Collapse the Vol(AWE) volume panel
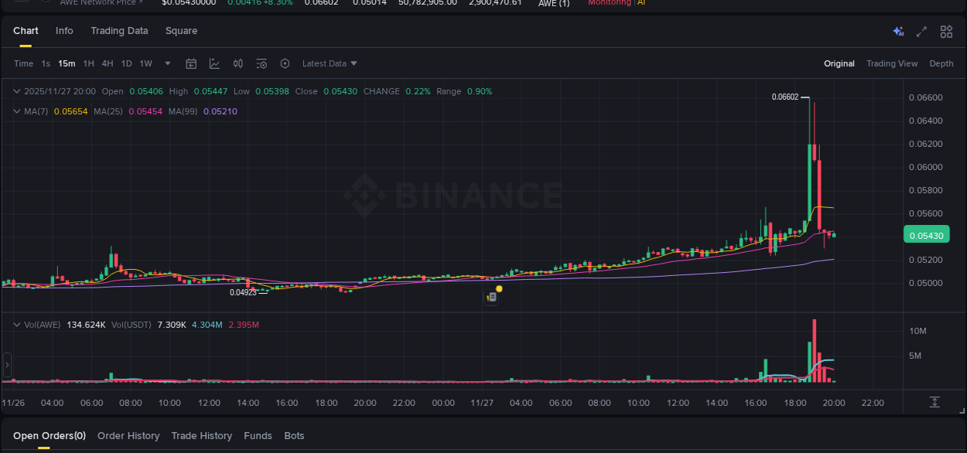The height and width of the screenshot is (453, 967). coord(17,325)
